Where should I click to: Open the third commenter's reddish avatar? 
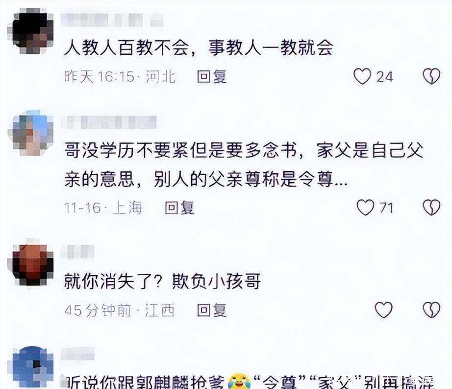(x=30, y=262)
